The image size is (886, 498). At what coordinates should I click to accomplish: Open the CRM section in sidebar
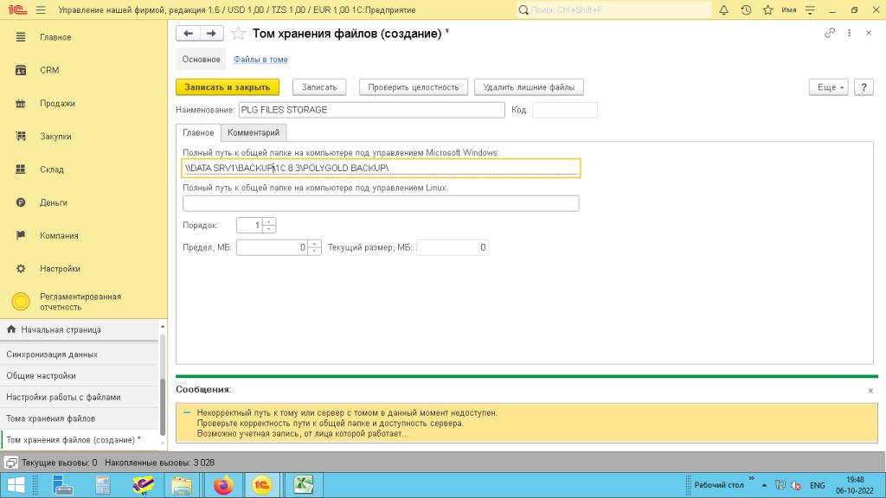[49, 70]
